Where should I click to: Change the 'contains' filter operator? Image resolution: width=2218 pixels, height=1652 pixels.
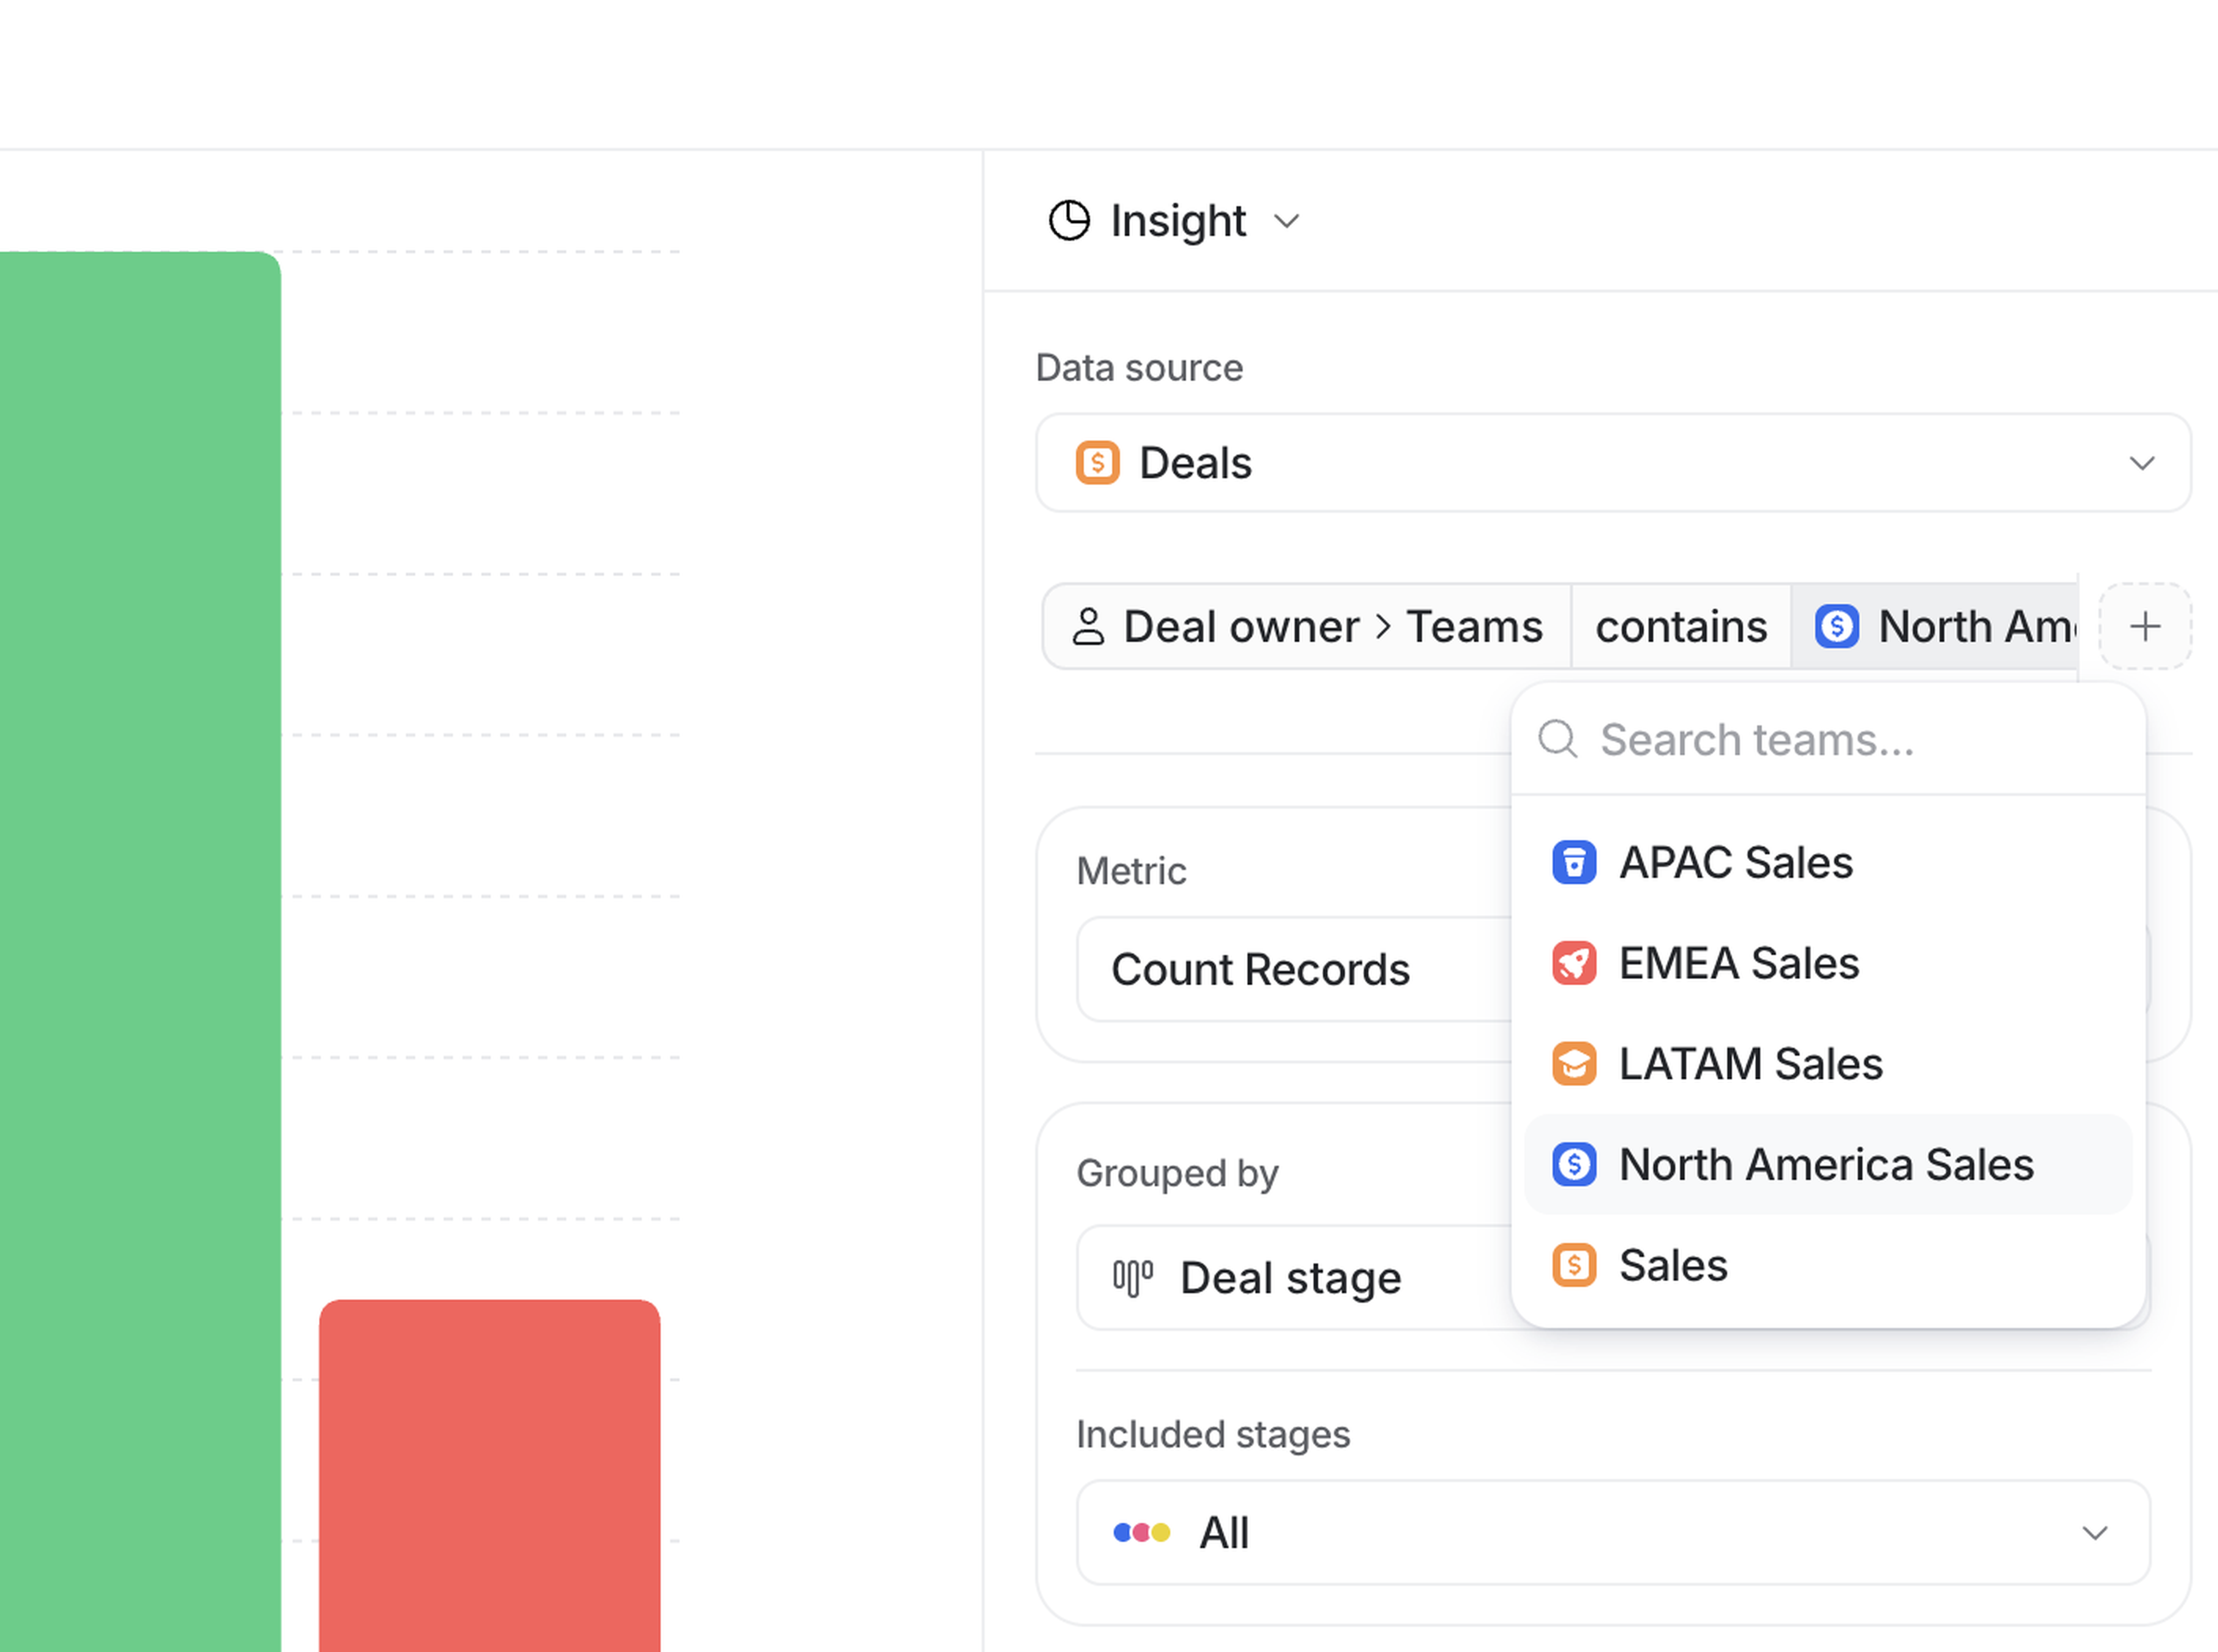click(x=1680, y=627)
